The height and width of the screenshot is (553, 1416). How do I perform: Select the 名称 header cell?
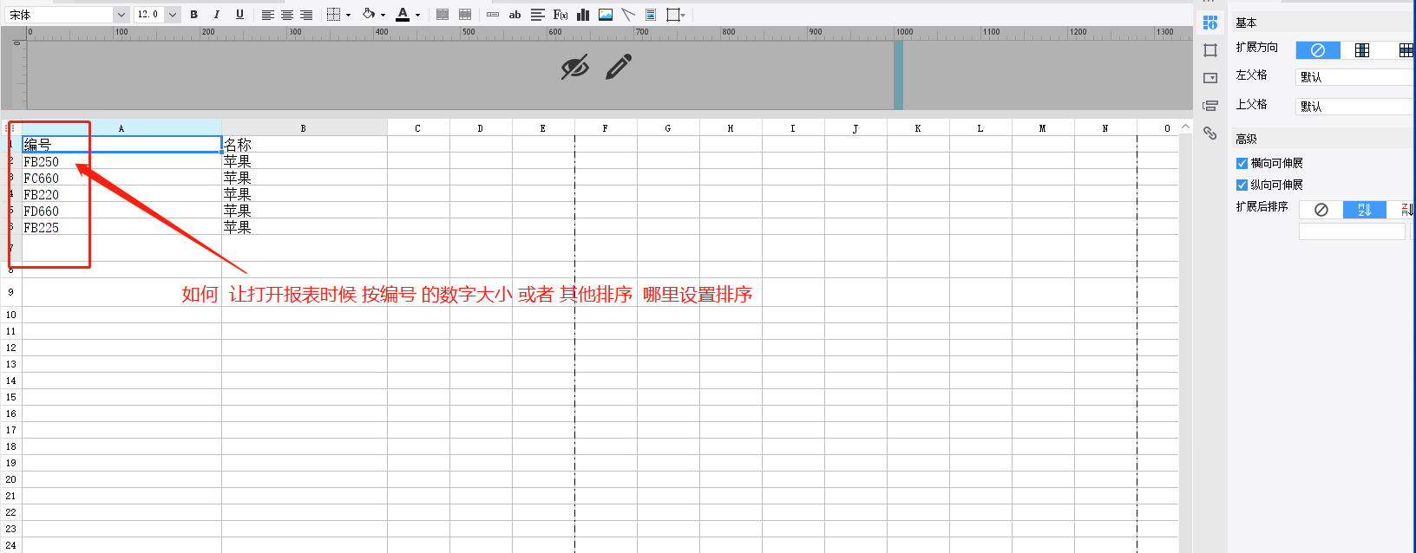(304, 144)
